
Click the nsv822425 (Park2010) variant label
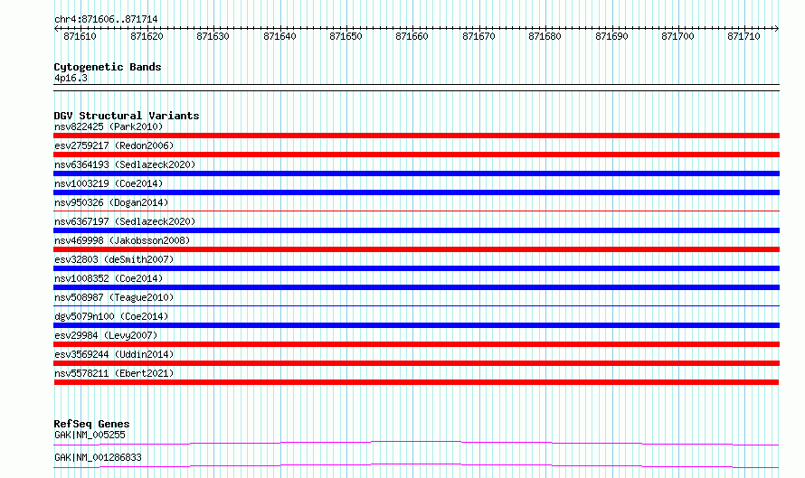tap(109, 127)
